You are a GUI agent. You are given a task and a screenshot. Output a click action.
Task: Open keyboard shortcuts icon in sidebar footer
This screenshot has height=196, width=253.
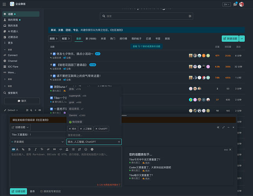click(40, 110)
